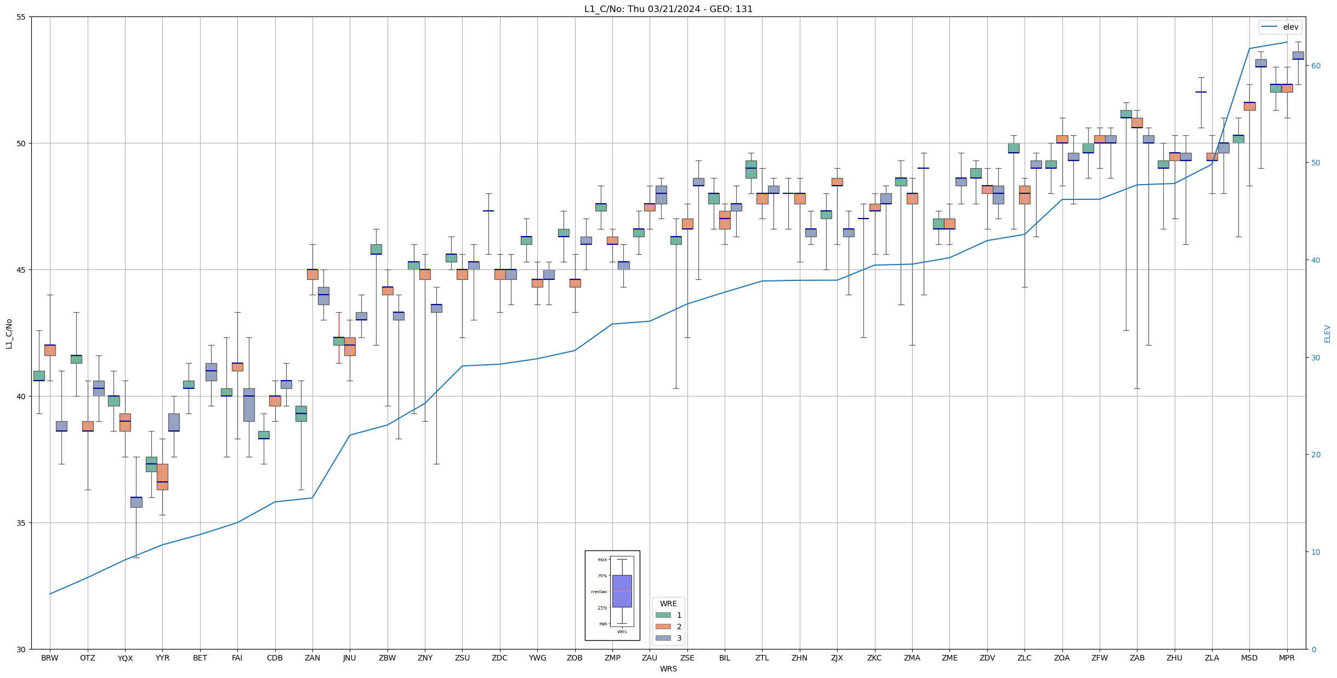Click the boxplot explanation inset thumbnail

(x=612, y=595)
